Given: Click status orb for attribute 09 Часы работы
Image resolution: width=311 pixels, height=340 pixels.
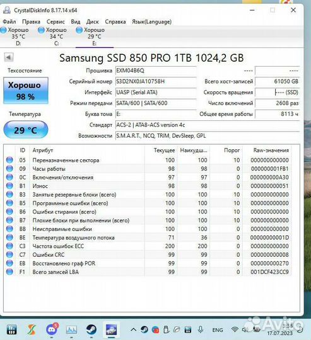Looking at the screenshot, I should click(9, 169).
